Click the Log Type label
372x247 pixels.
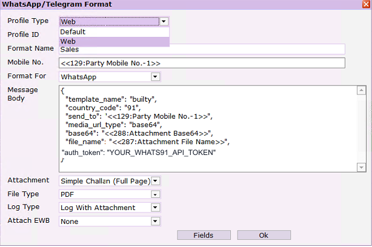tap(24, 207)
